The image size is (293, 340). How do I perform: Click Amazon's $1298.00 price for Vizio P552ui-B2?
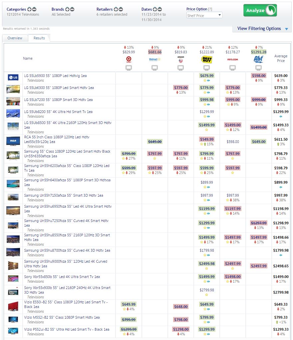coord(181,329)
